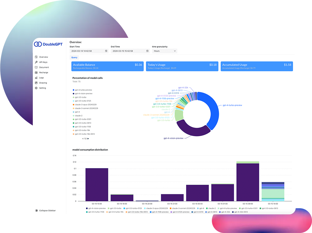This screenshot has width=312, height=233.
Task: Select the Drawing sidebar icon
Action: click(36, 83)
